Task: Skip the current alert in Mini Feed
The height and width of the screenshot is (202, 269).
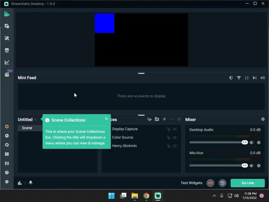Action: pyautogui.click(x=255, y=78)
